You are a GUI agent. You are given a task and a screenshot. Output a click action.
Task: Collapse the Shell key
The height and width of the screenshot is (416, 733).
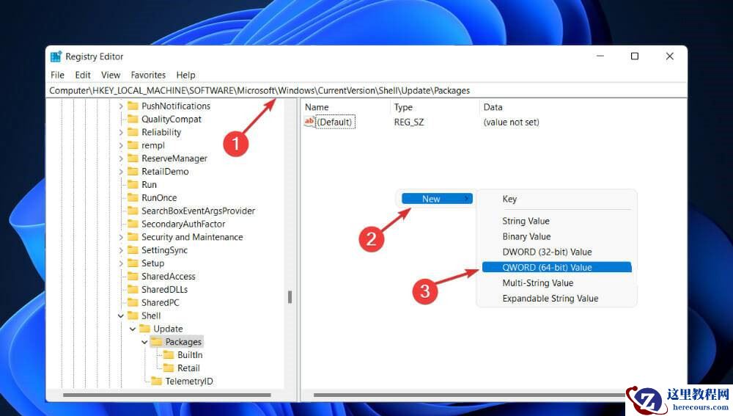(121, 316)
